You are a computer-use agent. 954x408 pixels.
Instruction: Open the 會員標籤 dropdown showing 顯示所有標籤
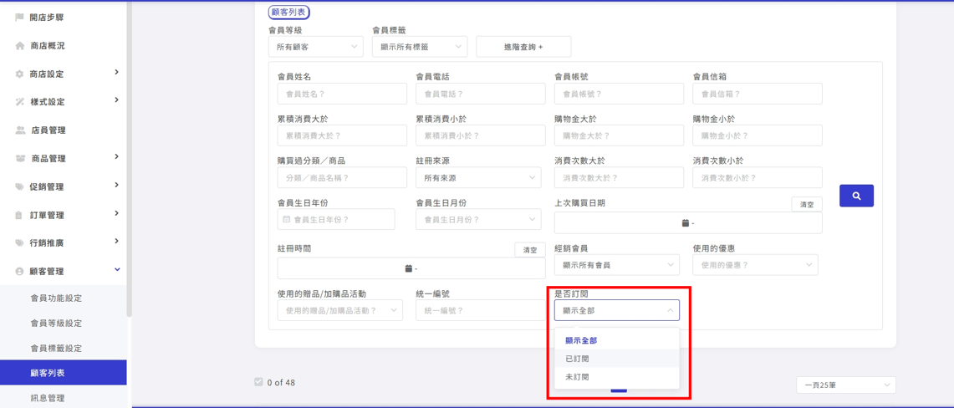420,47
